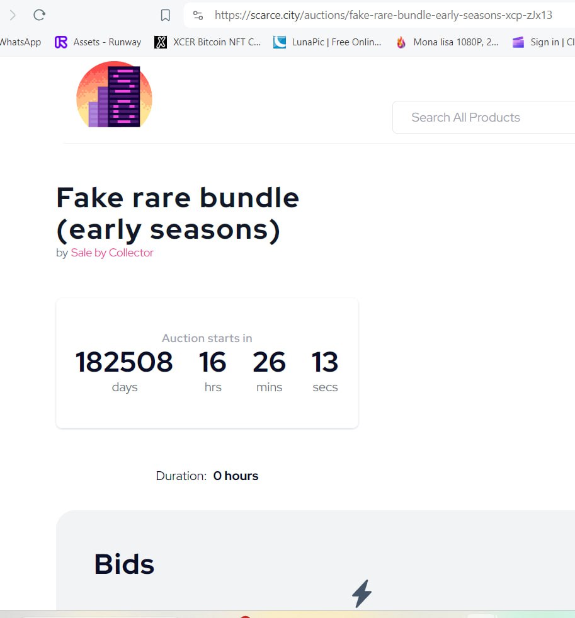Image resolution: width=575 pixels, height=618 pixels.
Task: Open the Sign in bookmark
Action: [x=543, y=42]
